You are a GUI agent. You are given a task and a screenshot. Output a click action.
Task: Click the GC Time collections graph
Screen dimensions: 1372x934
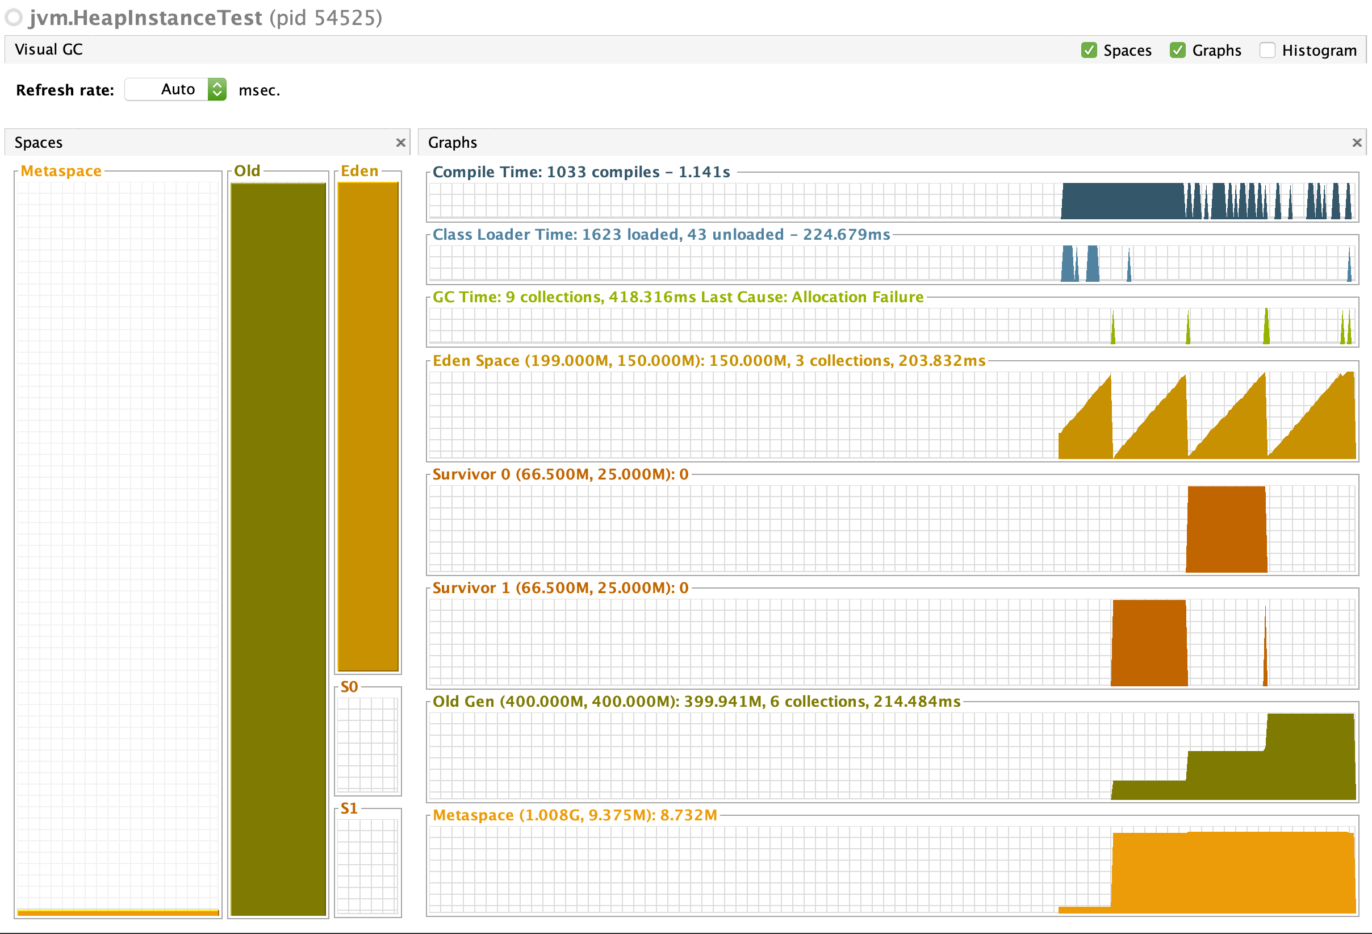(892, 326)
